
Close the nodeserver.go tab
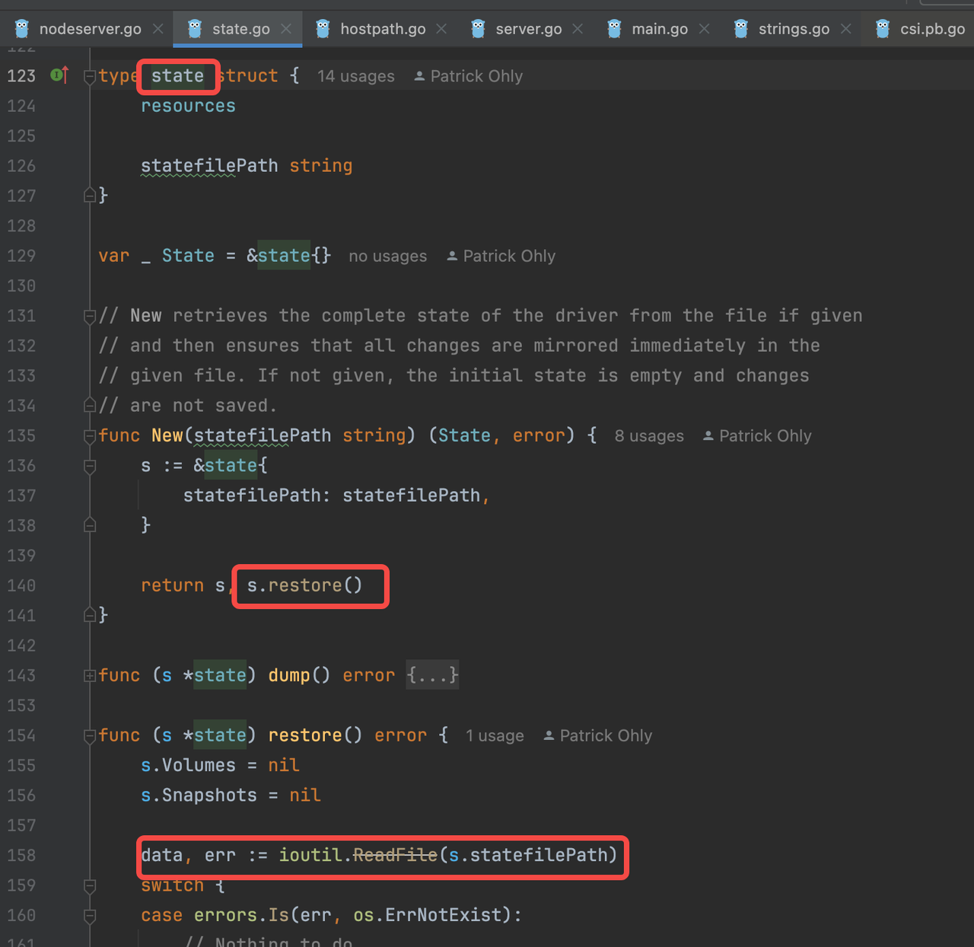[x=158, y=29]
